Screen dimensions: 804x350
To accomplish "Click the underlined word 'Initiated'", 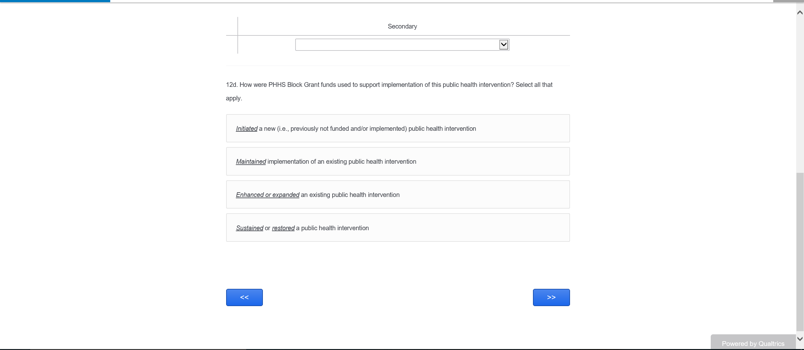I will pyautogui.click(x=247, y=129).
